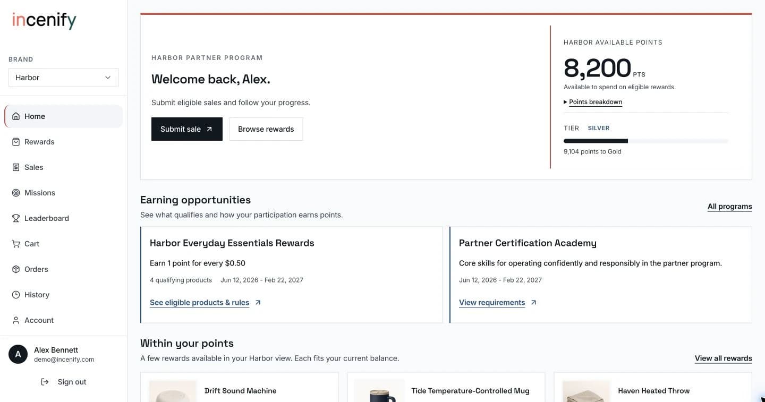The height and width of the screenshot is (402, 765).
Task: Open History via the clock icon
Action: point(16,295)
